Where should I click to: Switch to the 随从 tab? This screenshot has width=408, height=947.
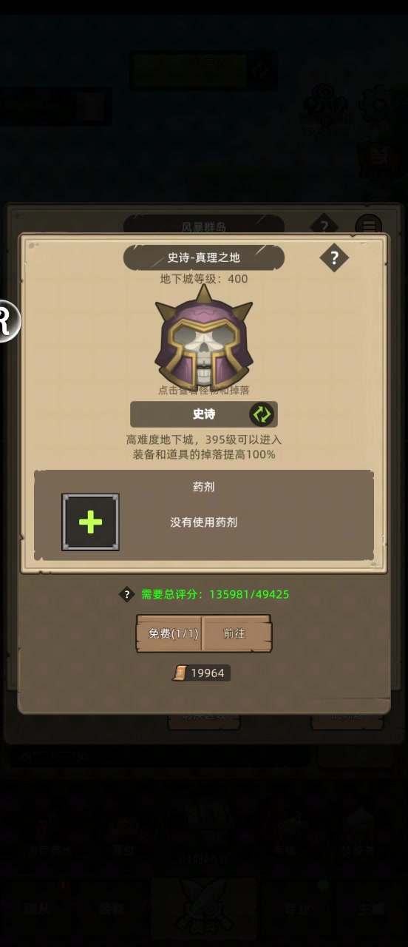37,909
